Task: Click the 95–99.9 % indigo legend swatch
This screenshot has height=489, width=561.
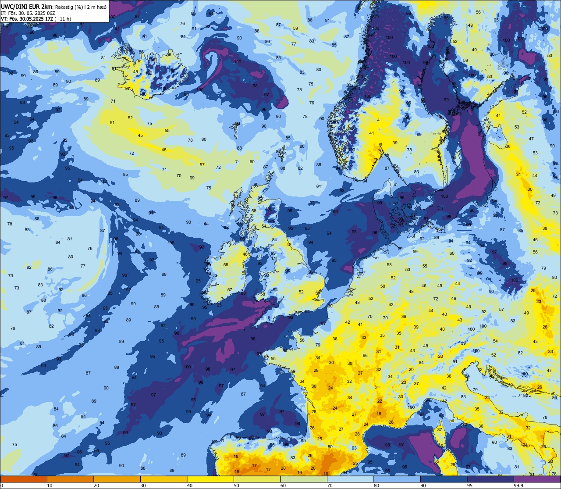Action: pos(490,479)
